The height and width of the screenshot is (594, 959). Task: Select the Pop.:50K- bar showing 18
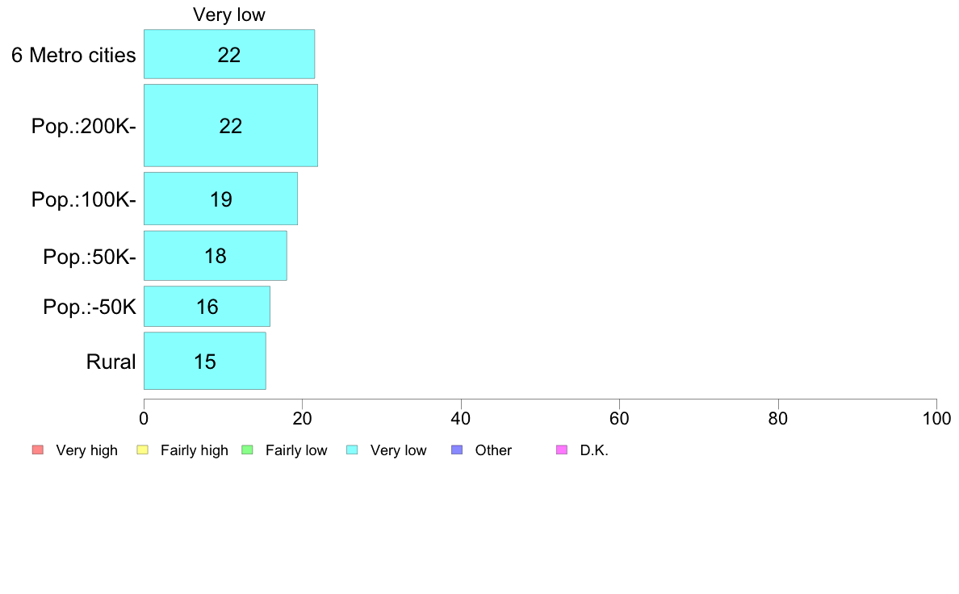(x=216, y=256)
